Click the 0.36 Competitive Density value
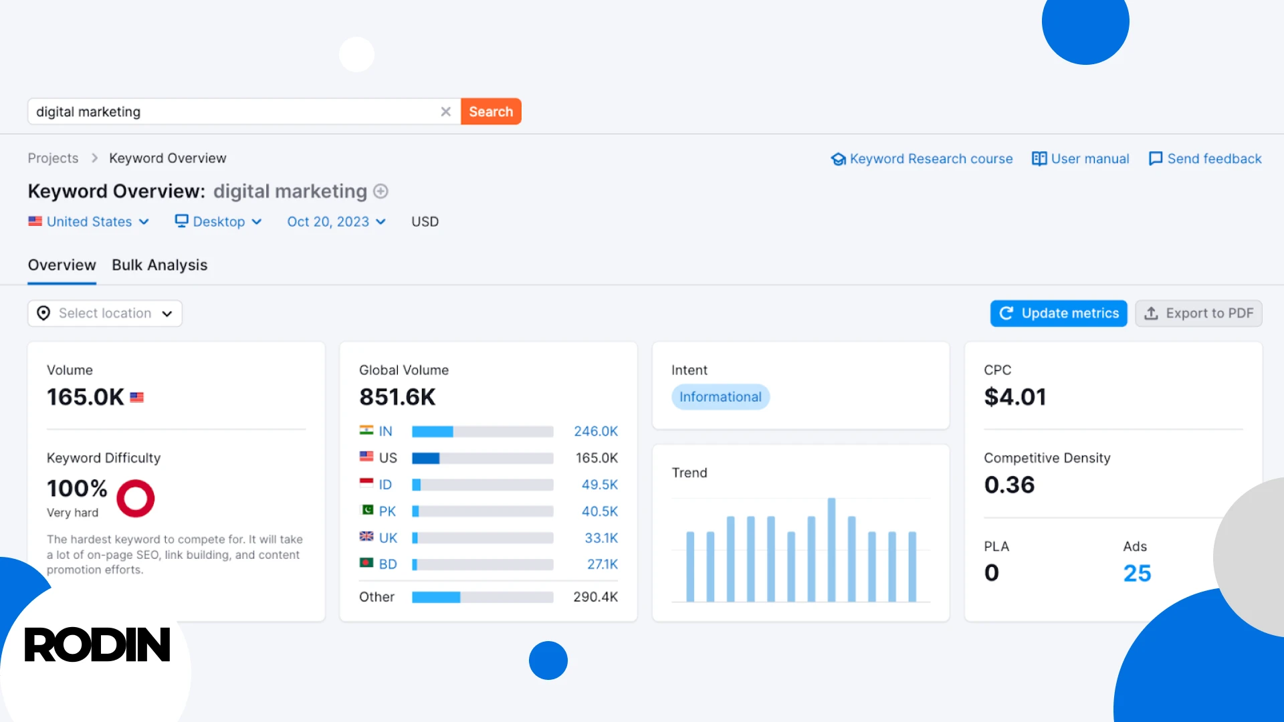This screenshot has height=722, width=1284. click(x=1009, y=485)
